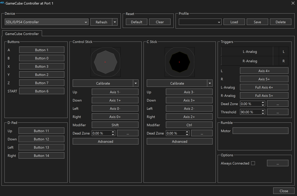Open Triggers Dead Zone ellipsis button
The width and height of the screenshot is (297, 196).
click(278, 104)
